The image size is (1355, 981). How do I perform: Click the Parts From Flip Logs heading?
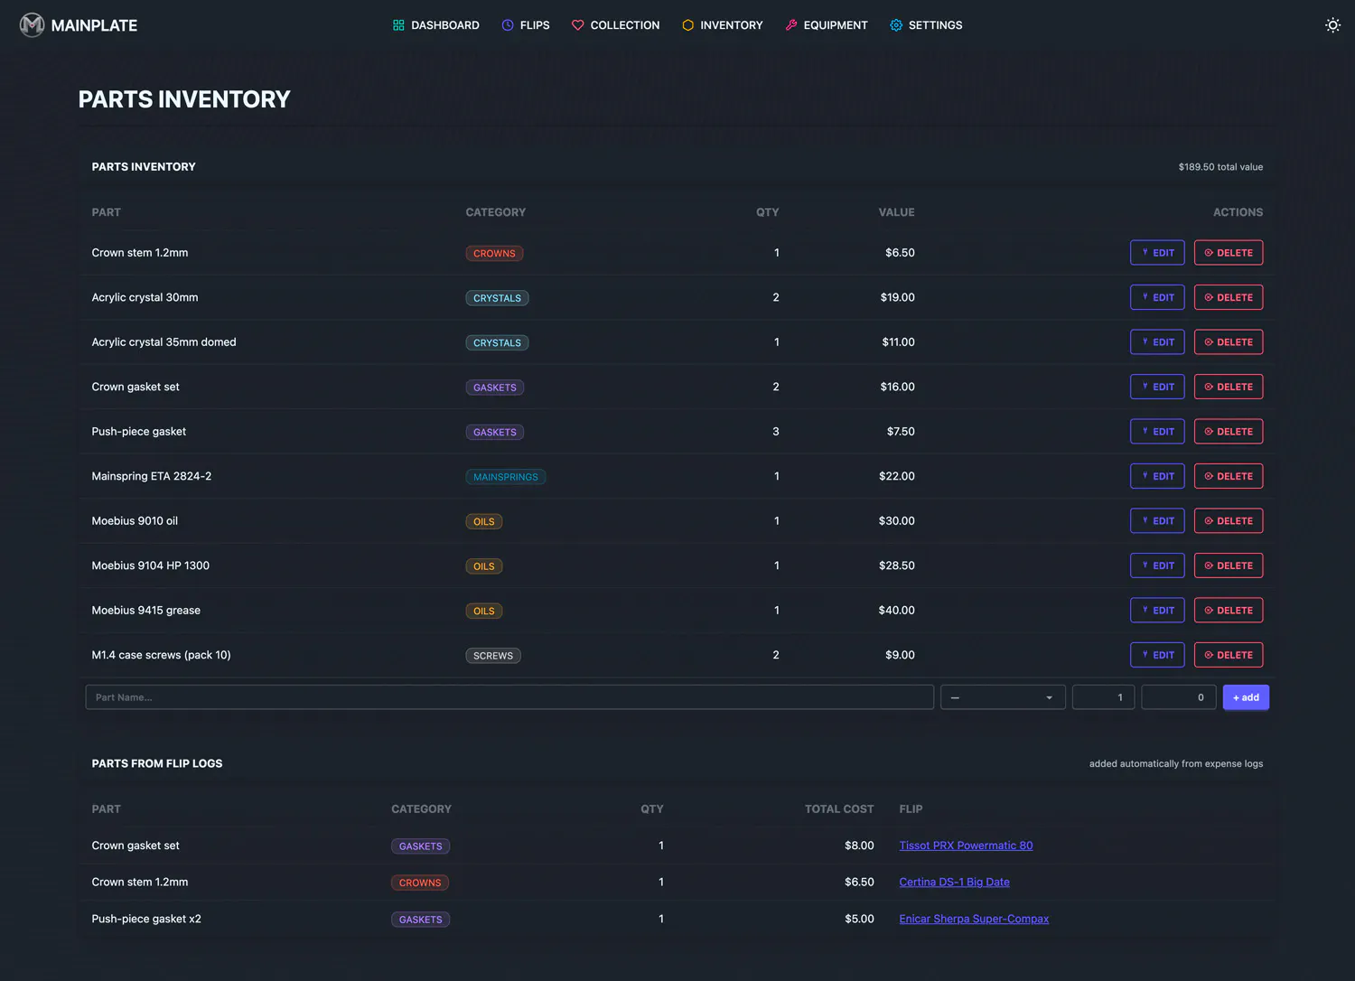coord(157,763)
